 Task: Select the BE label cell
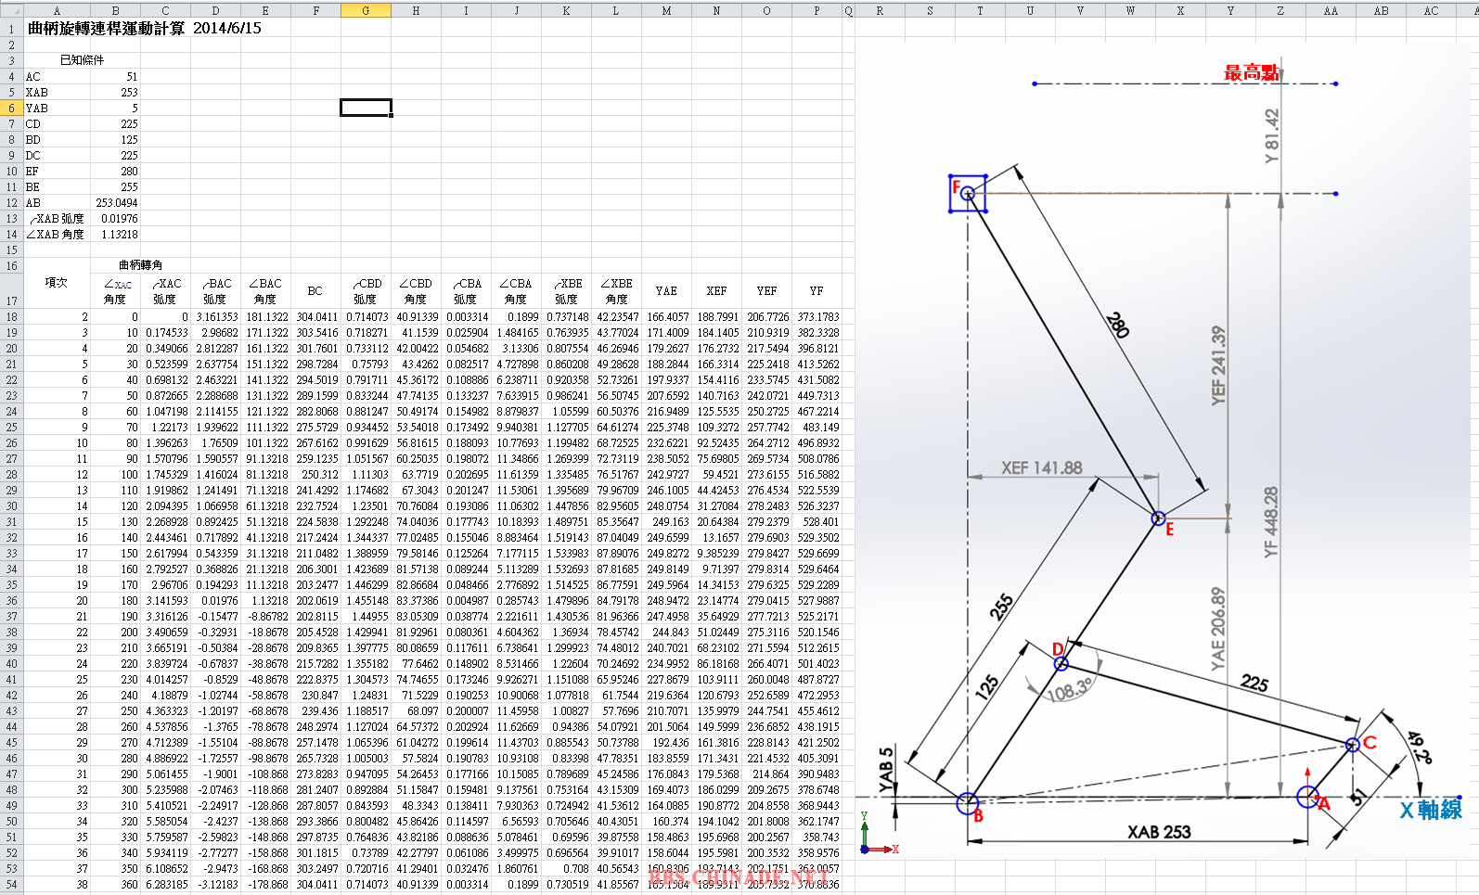click(x=57, y=186)
